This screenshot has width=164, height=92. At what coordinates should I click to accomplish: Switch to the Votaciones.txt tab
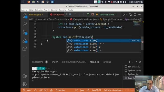(108, 15)
